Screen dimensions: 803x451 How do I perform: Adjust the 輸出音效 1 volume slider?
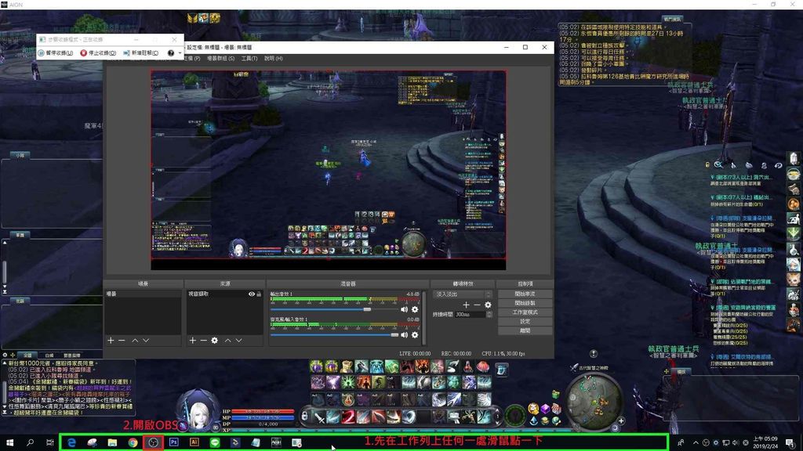point(367,309)
